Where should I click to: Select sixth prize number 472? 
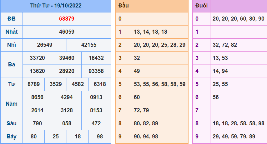point(96,123)
